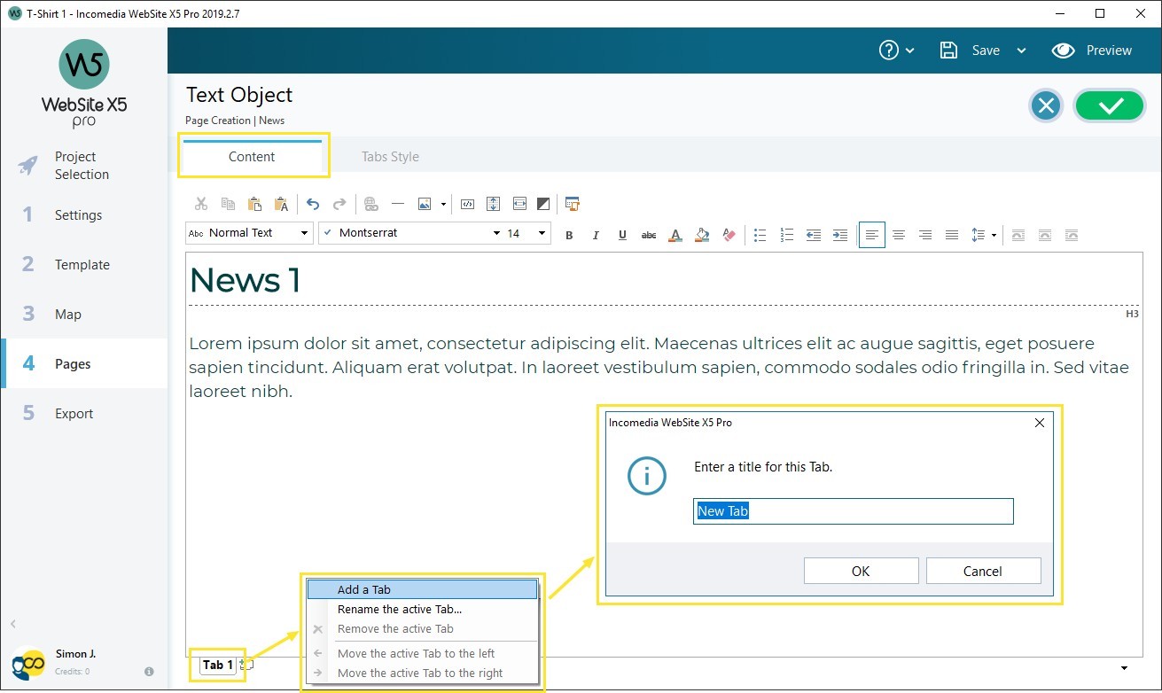Select Tab 1 at editor bottom
Screen dimensions: 1162x693
tap(218, 666)
